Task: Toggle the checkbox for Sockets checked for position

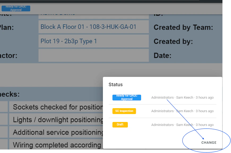Action: (4, 107)
